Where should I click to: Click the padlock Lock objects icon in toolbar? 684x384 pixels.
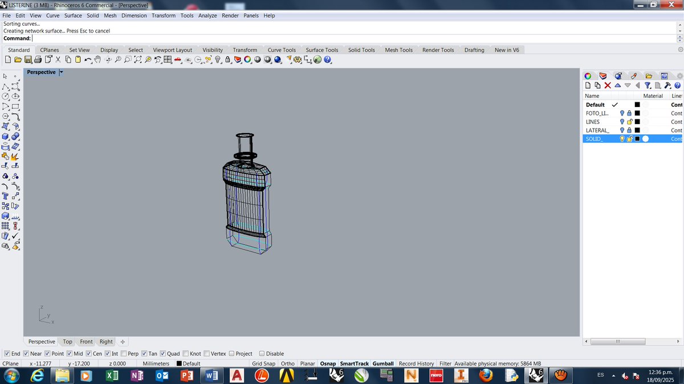227,59
